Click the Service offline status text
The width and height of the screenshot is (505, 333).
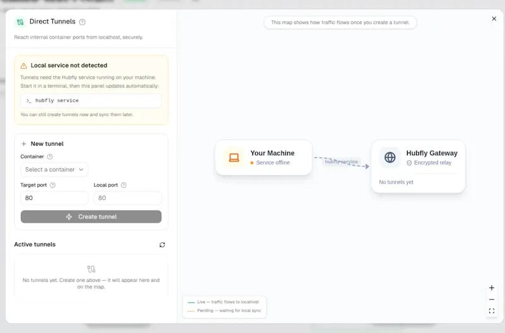(x=273, y=163)
